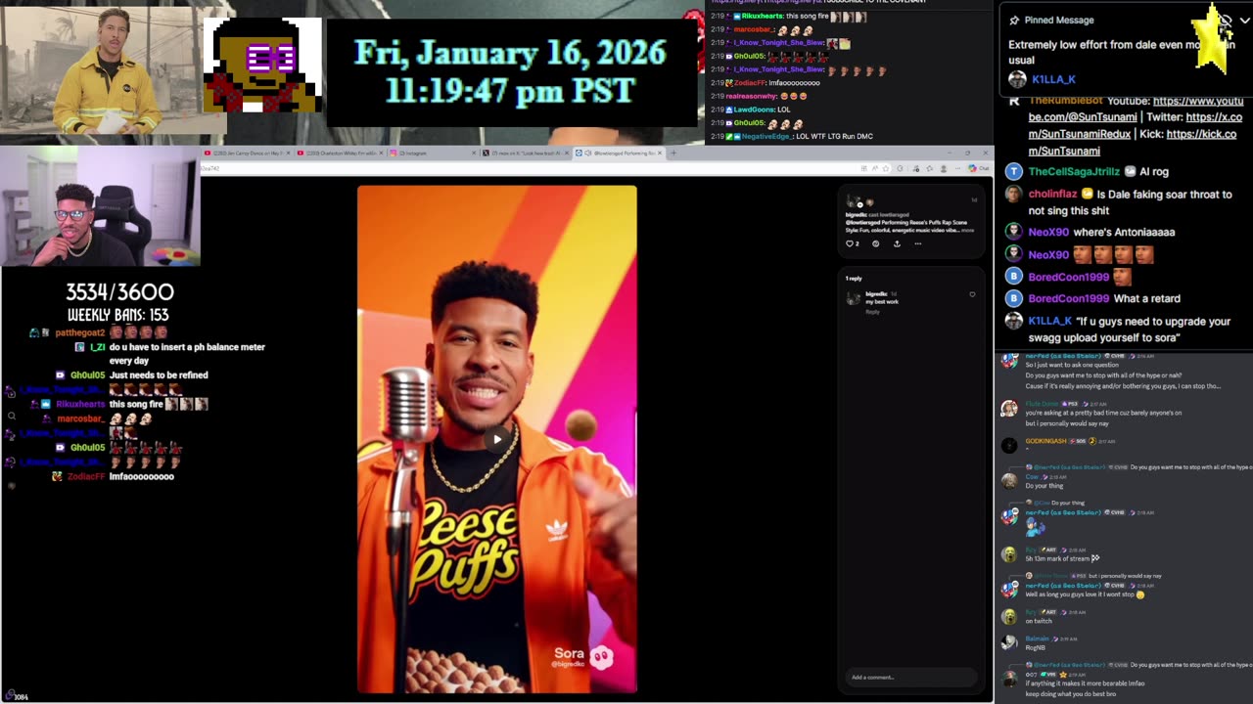Click the '1 reply' header in comments
Screen dimensions: 1253x704
tap(855, 279)
